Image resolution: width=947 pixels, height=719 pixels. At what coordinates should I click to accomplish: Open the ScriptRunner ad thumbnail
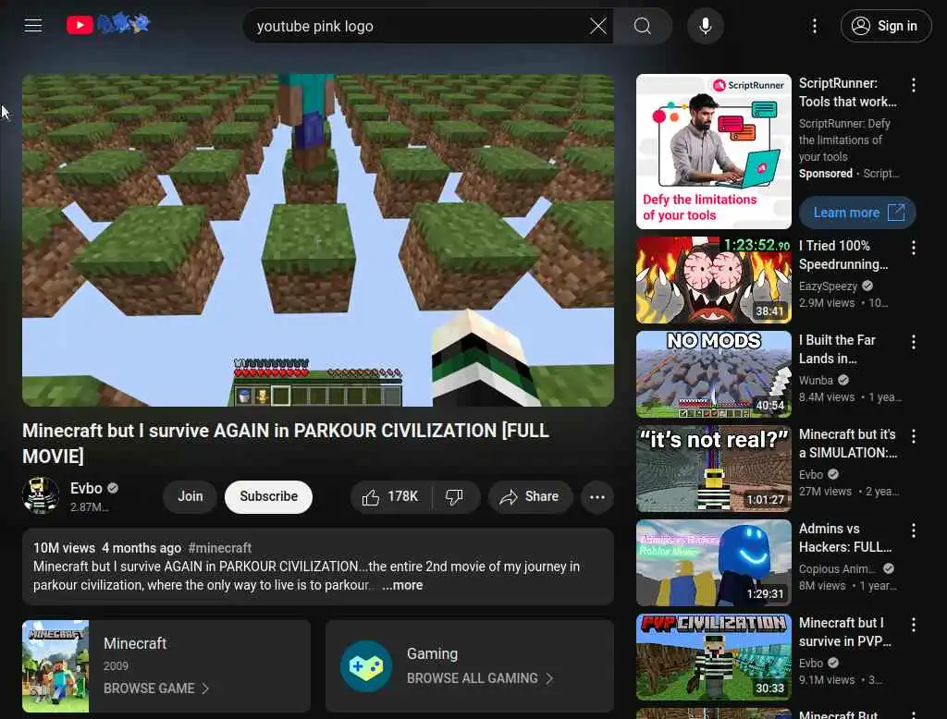pos(713,152)
